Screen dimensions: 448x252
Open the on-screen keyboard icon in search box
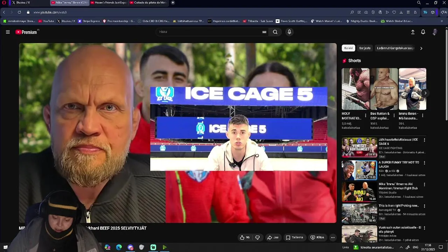(x=264, y=32)
